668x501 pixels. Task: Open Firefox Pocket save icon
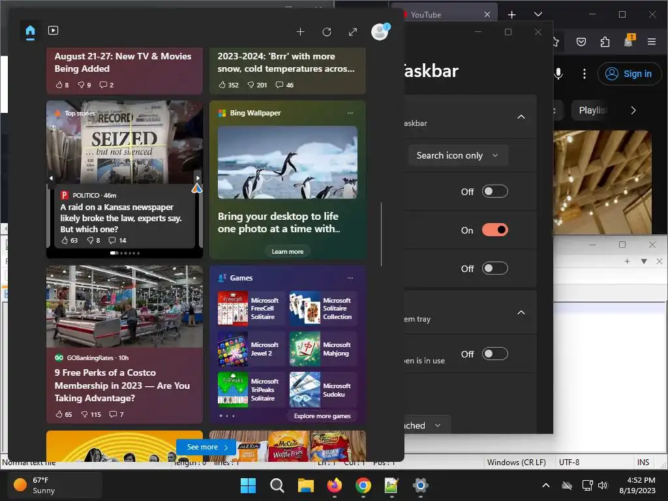click(x=581, y=42)
